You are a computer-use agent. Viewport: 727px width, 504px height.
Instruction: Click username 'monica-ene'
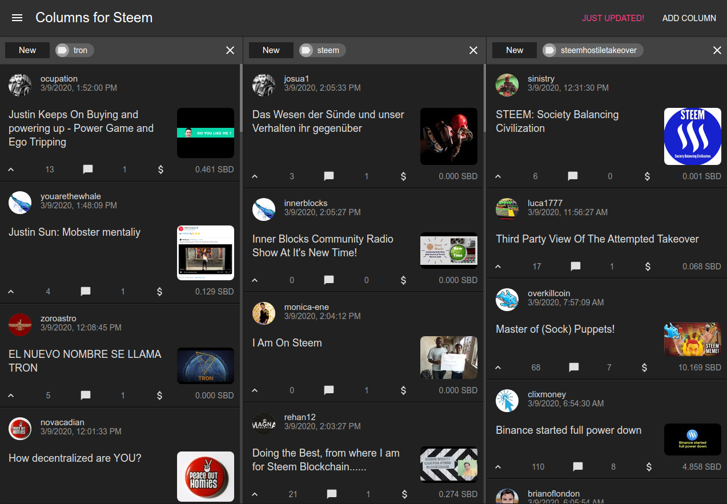(307, 307)
